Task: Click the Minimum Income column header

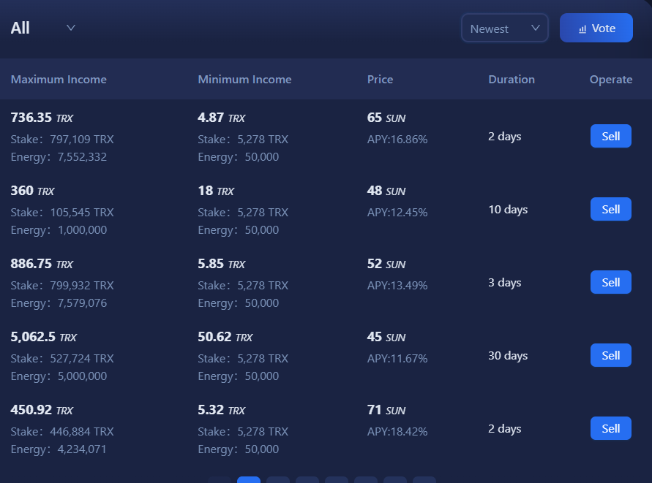Action: tap(244, 80)
